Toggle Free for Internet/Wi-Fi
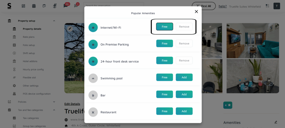This screenshot has height=128, width=285. point(164,26)
